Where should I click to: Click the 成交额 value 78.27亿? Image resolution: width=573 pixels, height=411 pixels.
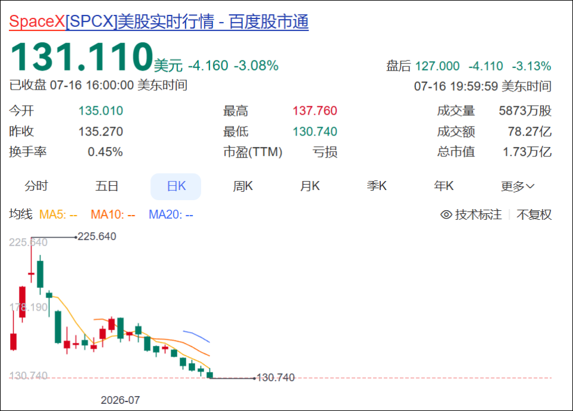click(x=529, y=131)
